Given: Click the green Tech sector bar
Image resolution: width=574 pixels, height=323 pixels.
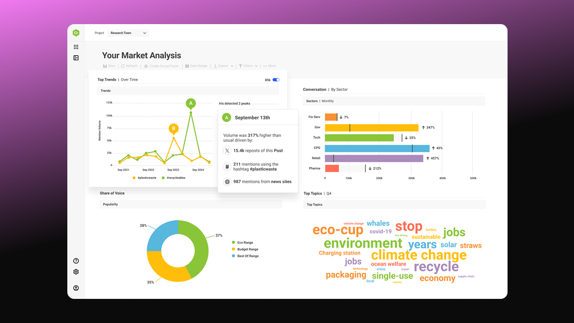Looking at the screenshot, I should 359,138.
